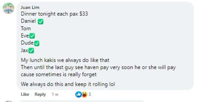Click the name Daniel in the list
Screen dimensions: 200x102
[x=28, y=21]
